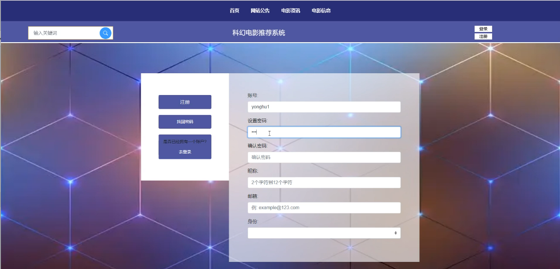
Task: Click the 注册 button in header
Action: pyautogui.click(x=483, y=36)
